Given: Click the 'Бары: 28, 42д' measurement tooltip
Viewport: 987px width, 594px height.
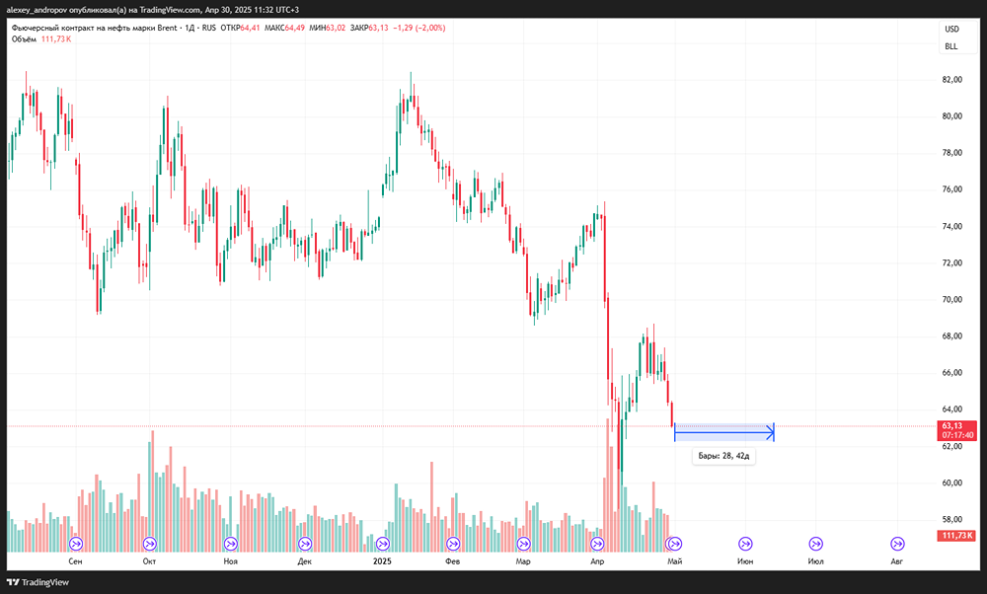Looking at the screenshot, I should (x=723, y=457).
